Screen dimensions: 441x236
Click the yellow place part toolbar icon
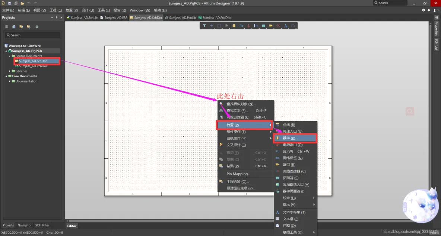click(234, 26)
